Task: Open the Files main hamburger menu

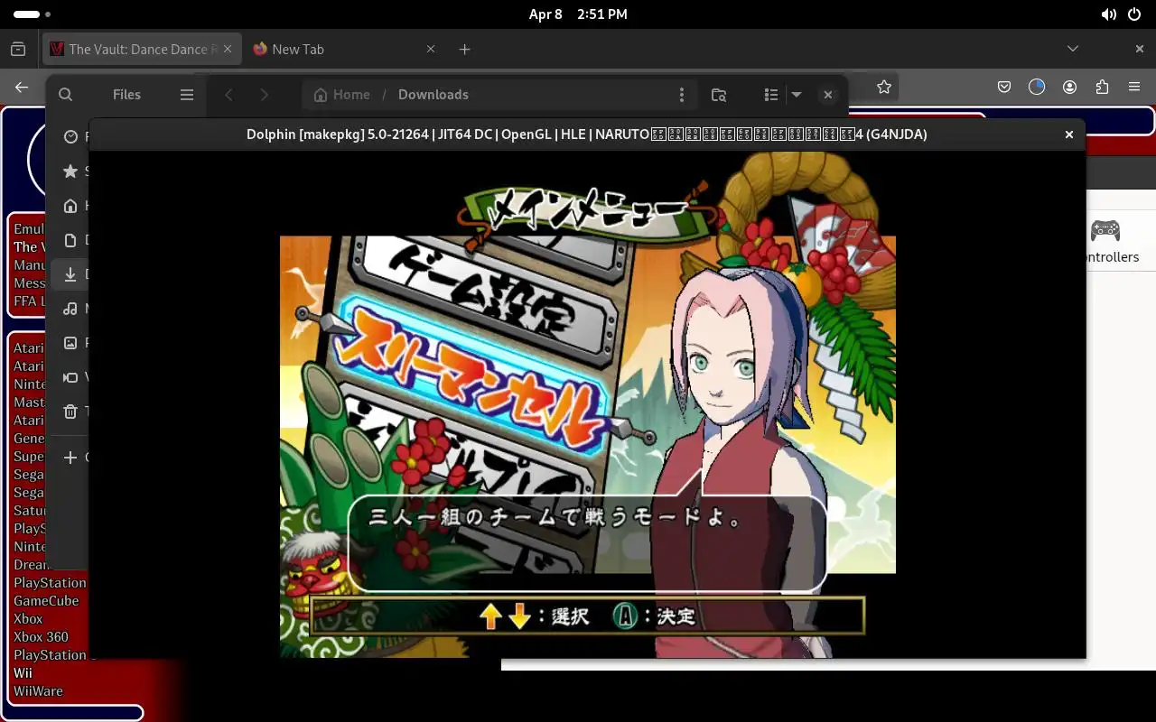Action: [x=187, y=95]
